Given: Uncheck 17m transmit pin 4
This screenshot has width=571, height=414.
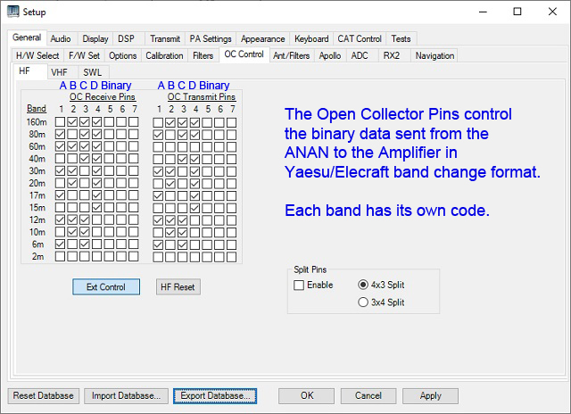Looking at the screenshot, I should (194, 195).
